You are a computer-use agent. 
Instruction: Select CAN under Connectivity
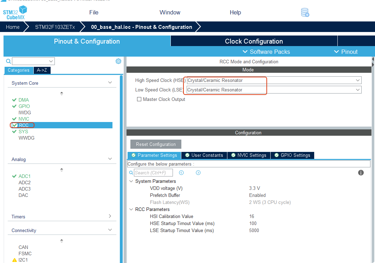point(23,247)
